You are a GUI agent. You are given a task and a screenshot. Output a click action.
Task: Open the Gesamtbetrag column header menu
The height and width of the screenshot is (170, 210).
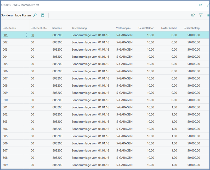[x=191, y=28]
